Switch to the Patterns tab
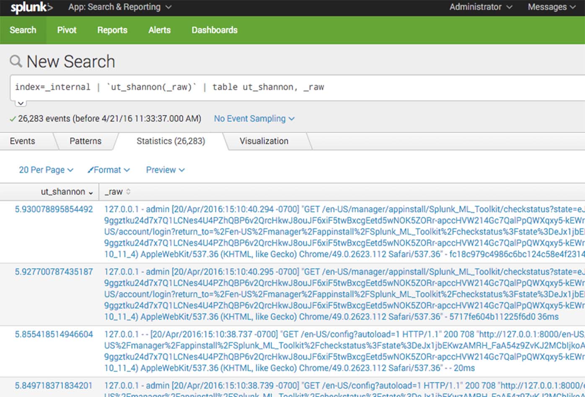 click(x=85, y=141)
